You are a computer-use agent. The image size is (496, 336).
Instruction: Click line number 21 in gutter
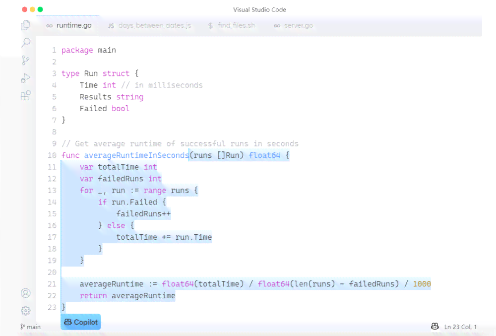tap(52, 284)
